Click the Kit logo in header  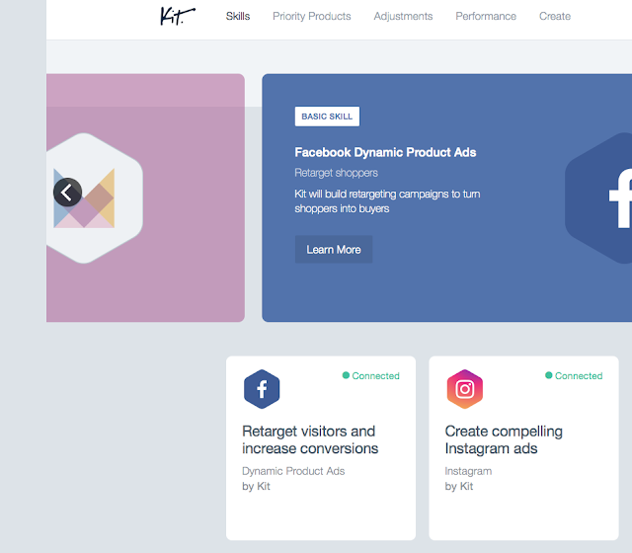(178, 16)
